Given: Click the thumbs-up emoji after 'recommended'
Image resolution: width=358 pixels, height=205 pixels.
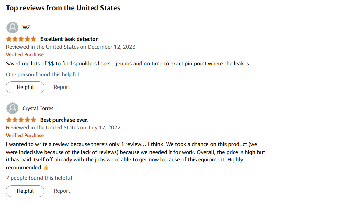Looking at the screenshot, I should (46, 168).
